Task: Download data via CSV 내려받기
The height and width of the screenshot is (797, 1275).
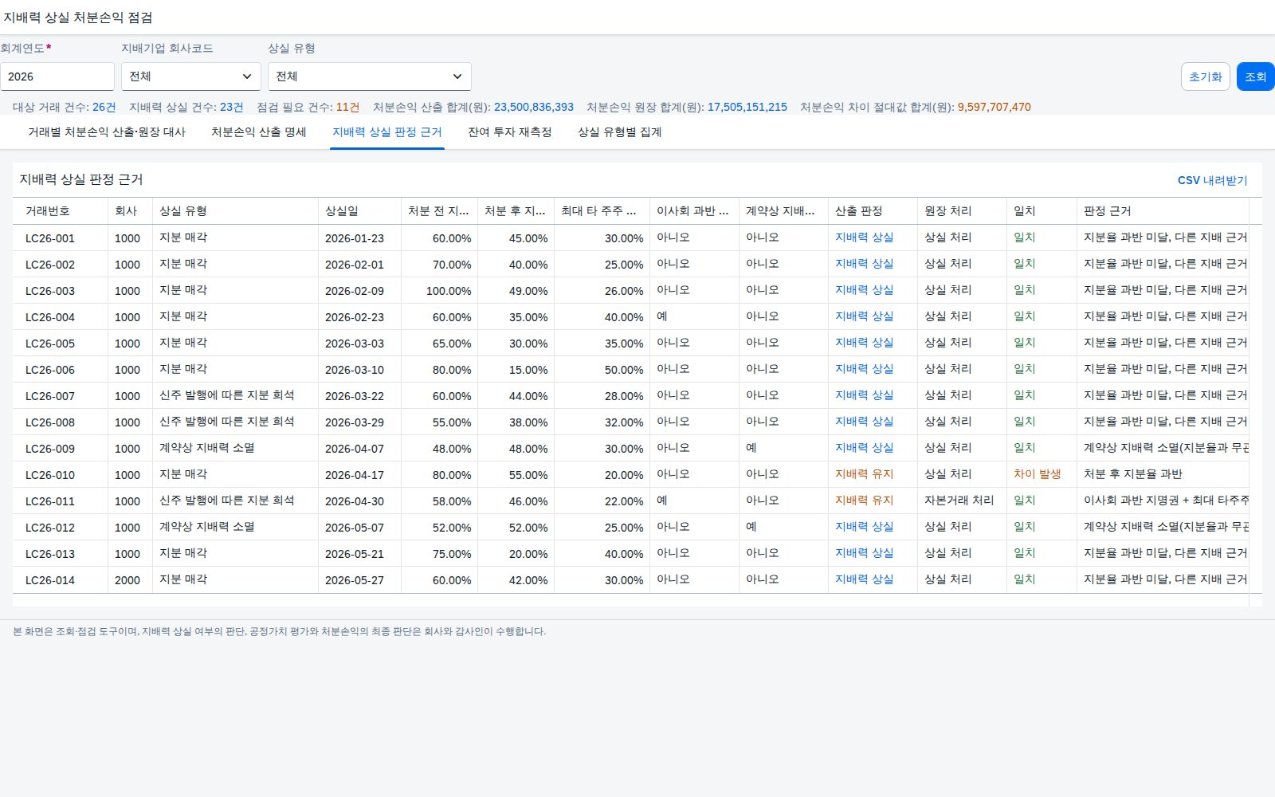Action: pos(1212,180)
